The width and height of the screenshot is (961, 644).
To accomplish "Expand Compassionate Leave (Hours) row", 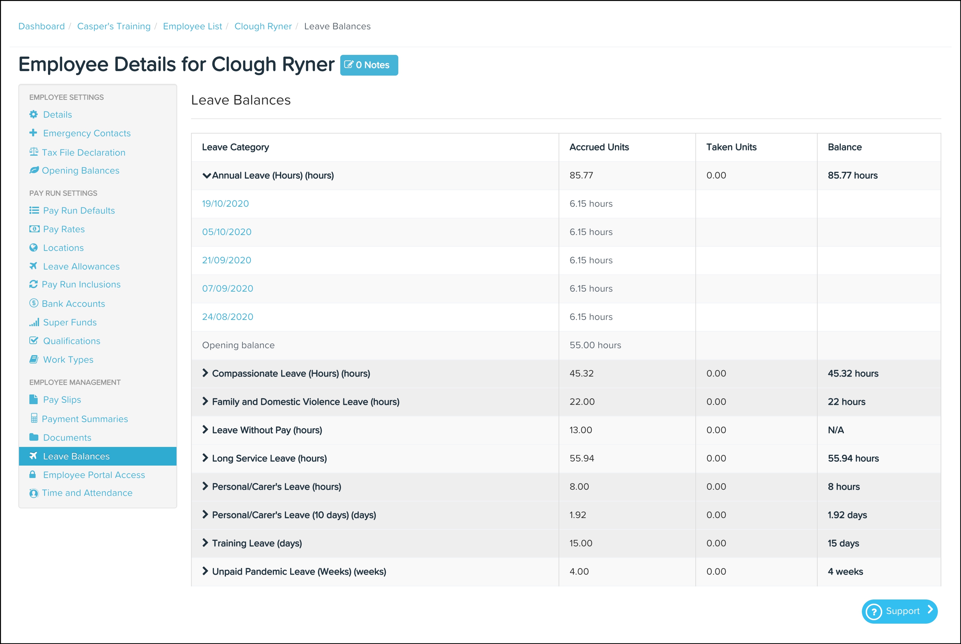I will pos(205,373).
